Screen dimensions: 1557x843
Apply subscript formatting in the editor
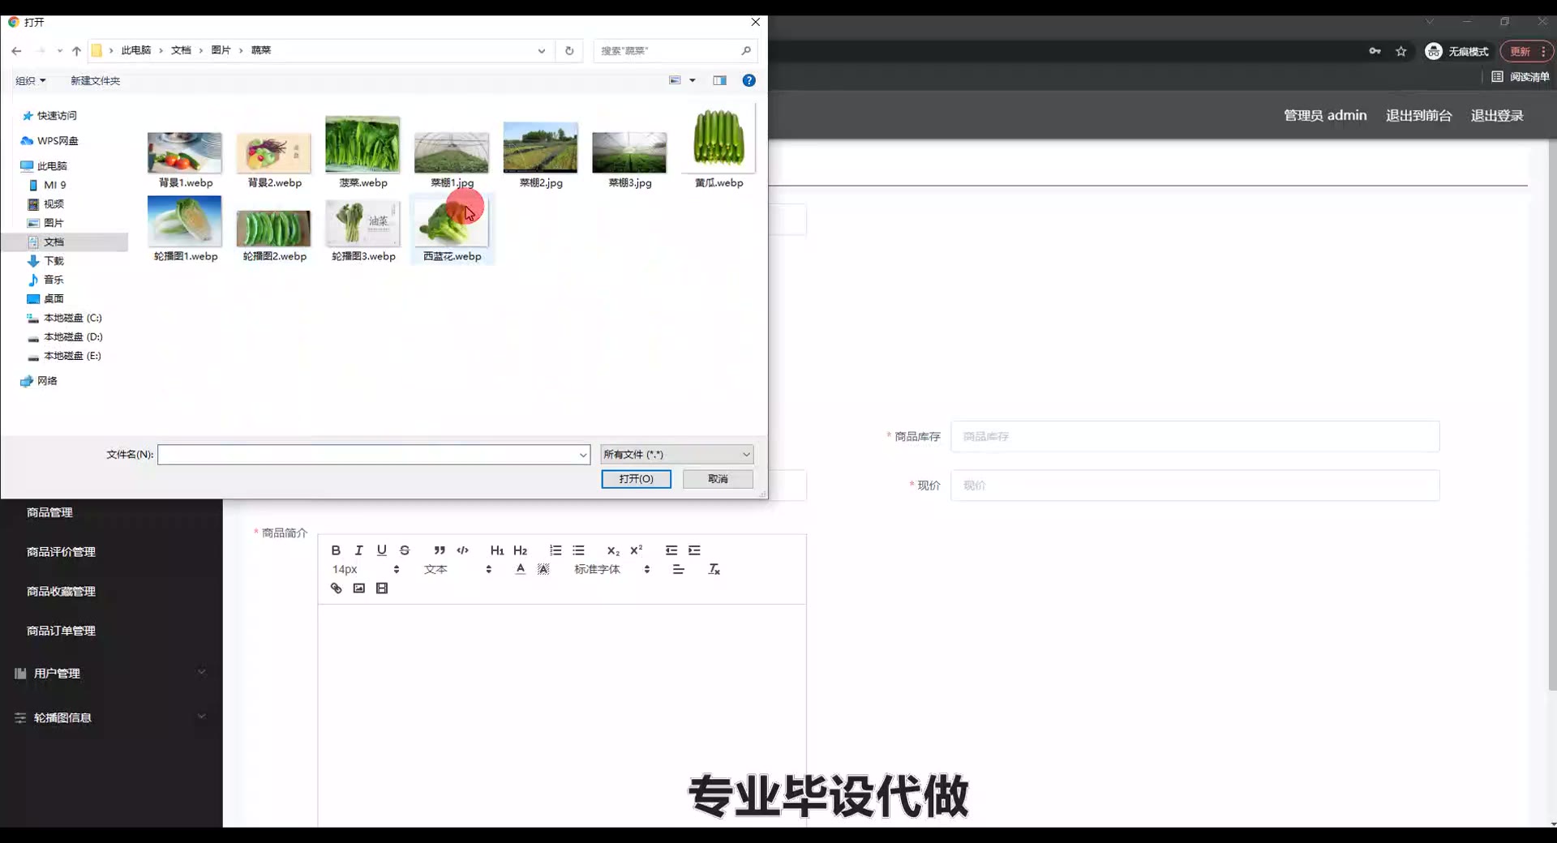[x=613, y=550]
